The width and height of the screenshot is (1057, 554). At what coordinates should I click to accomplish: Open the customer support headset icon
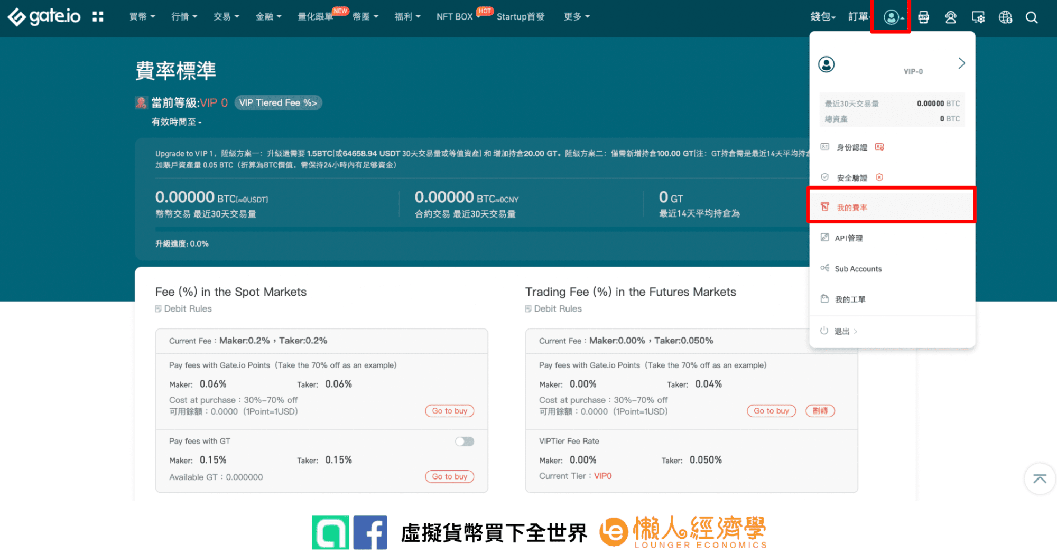tap(951, 17)
